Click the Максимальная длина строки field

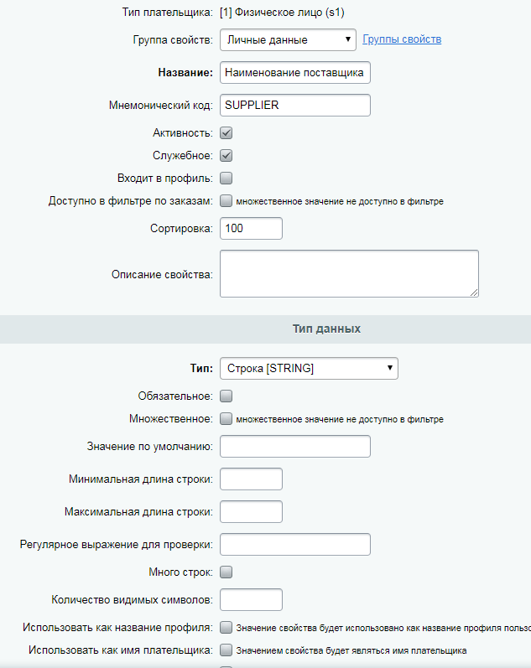(x=251, y=511)
